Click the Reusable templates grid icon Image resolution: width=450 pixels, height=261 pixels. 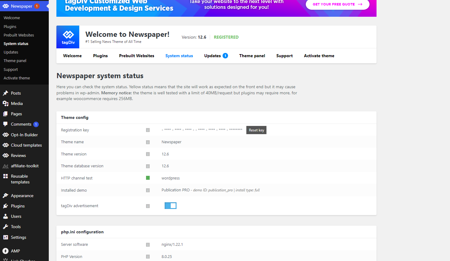click(x=5, y=176)
